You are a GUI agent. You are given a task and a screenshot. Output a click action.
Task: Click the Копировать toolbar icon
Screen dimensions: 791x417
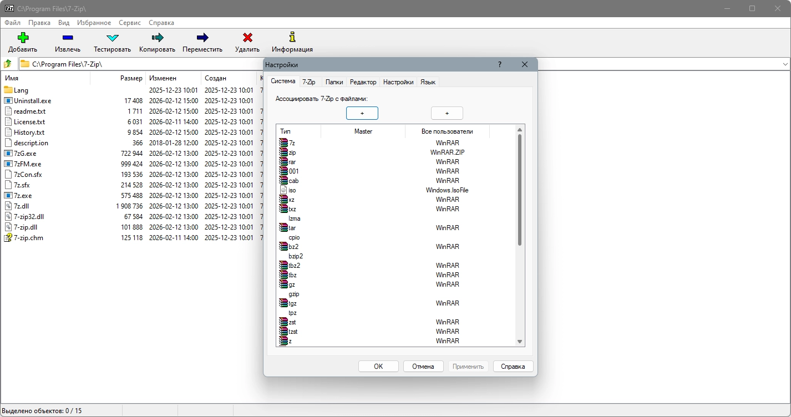point(157,38)
